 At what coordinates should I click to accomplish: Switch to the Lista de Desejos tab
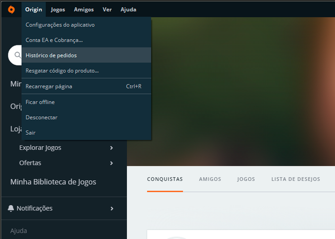tap(296, 179)
